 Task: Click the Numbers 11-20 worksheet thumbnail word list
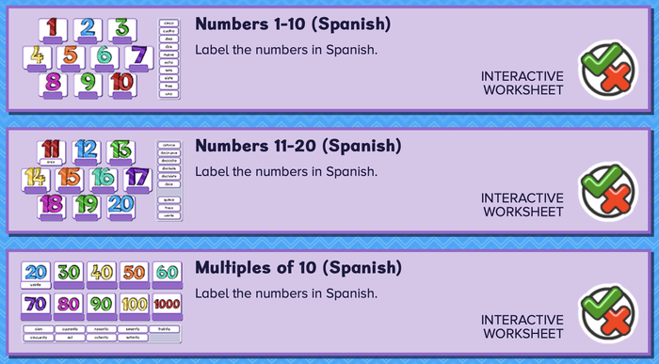coord(169,181)
